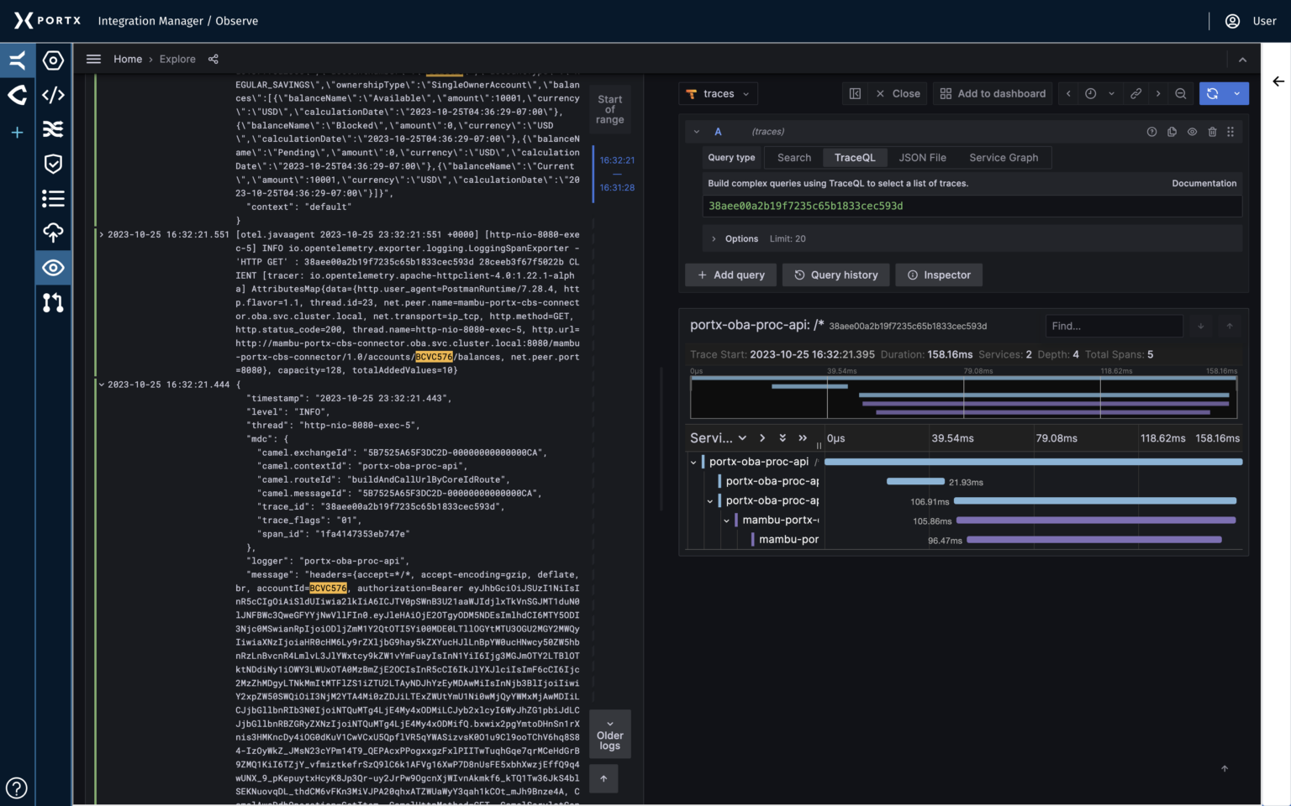
Task: Open the code editor sidebar icon
Action: click(x=53, y=95)
